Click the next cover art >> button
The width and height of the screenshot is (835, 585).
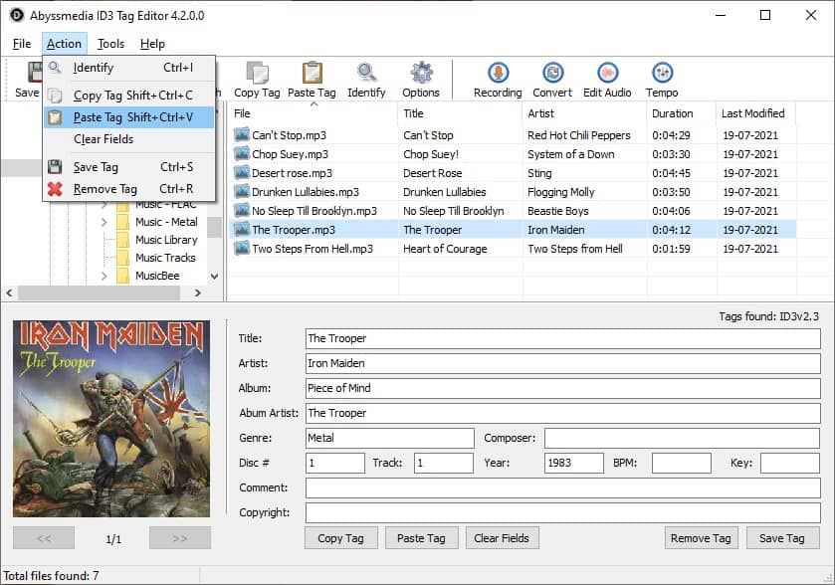[x=180, y=538]
